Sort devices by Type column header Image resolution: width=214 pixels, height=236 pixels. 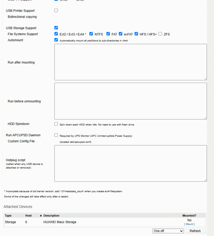8,216
